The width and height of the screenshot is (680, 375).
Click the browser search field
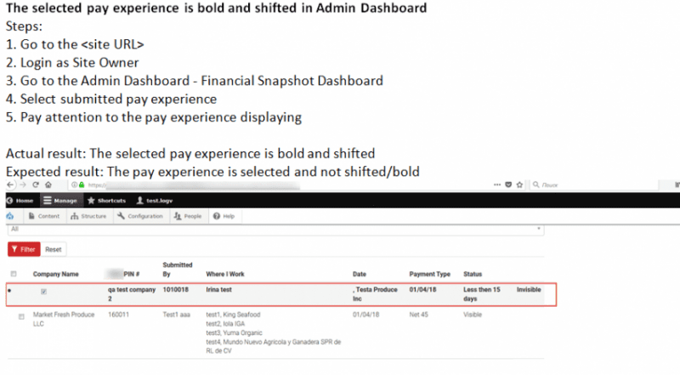click(595, 185)
